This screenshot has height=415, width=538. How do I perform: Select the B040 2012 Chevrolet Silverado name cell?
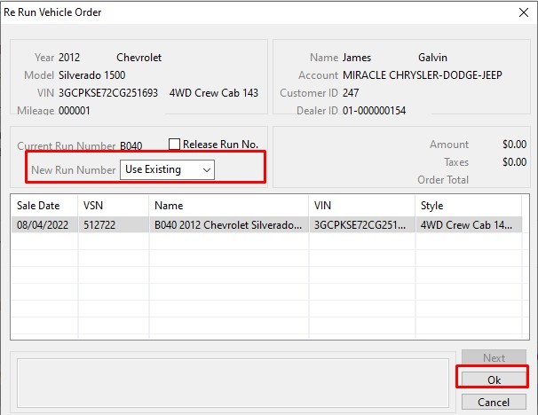pyautogui.click(x=228, y=225)
